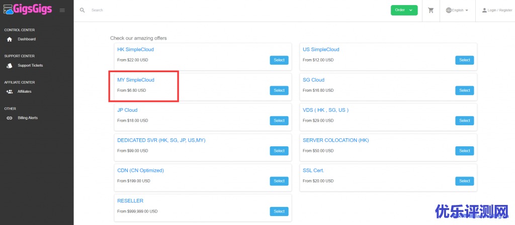This screenshot has width=515, height=225.
Task: Click the 'From $50.00 USD' price text
Action: point(318,151)
